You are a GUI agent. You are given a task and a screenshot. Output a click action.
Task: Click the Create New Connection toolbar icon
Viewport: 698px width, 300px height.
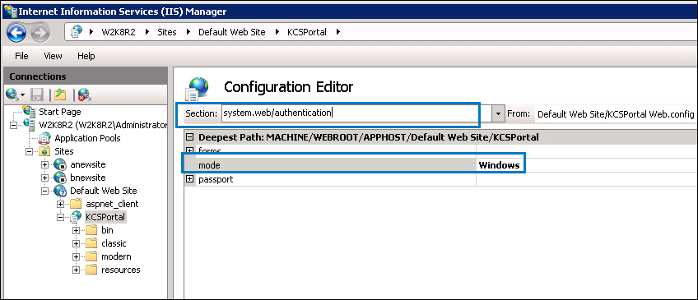pos(12,95)
